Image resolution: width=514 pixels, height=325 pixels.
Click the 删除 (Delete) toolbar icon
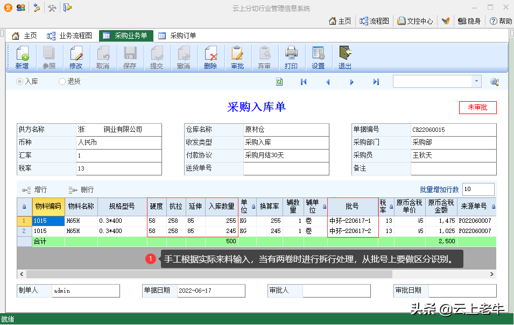[210, 58]
